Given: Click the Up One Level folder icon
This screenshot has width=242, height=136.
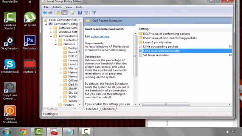Looking at the screenshot, I should pos(58,12).
